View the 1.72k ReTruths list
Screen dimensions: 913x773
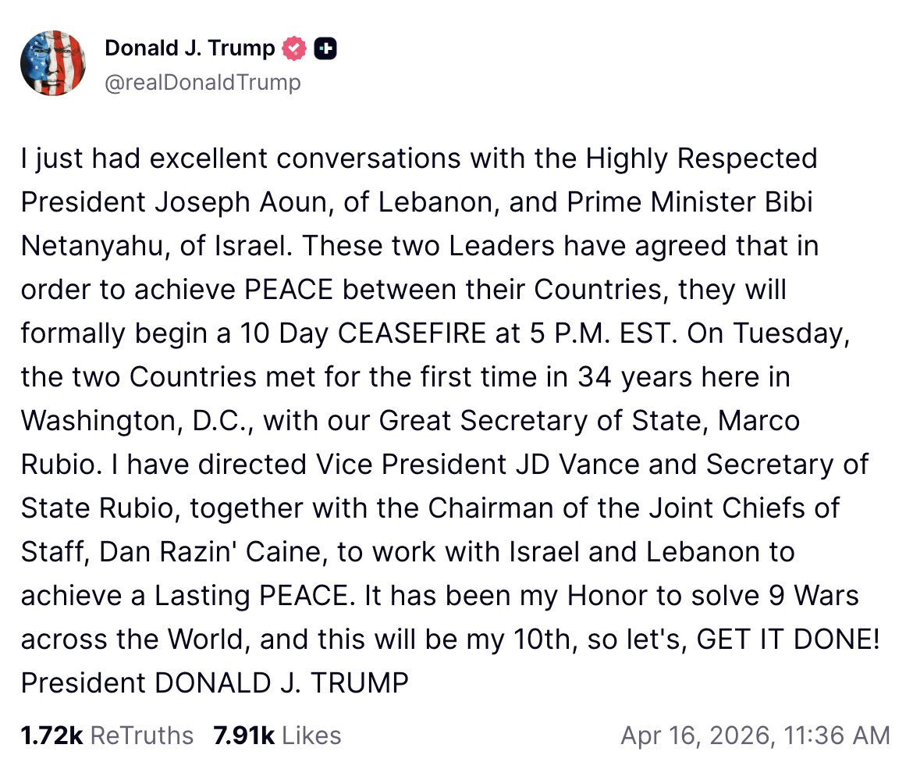(107, 736)
